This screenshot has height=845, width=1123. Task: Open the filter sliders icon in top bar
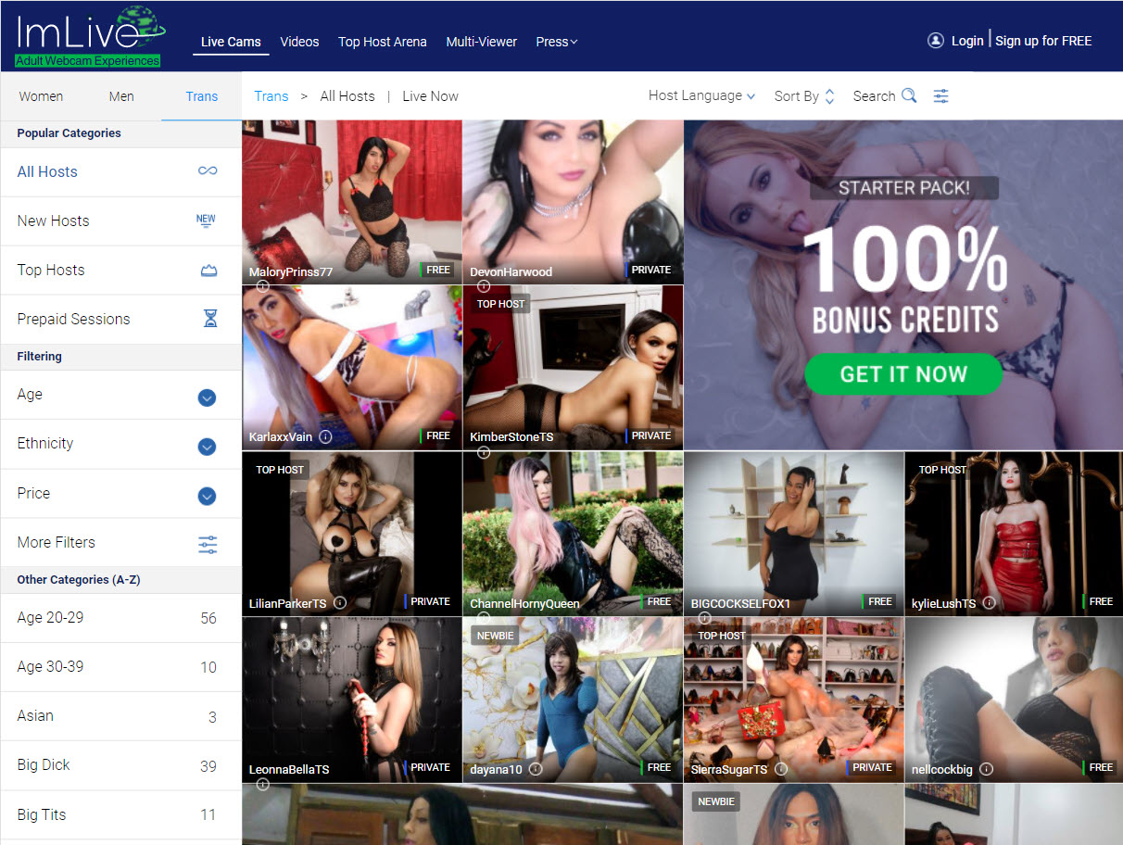(941, 95)
